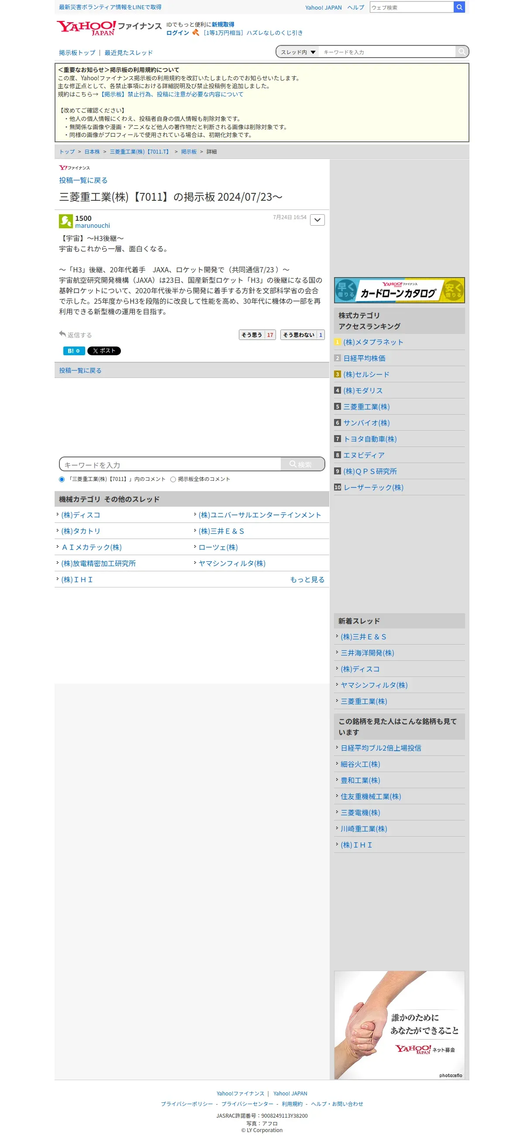The width and height of the screenshot is (524, 1143).
Task: Open new thread 三井海洋開発(株)
Action: click(367, 653)
